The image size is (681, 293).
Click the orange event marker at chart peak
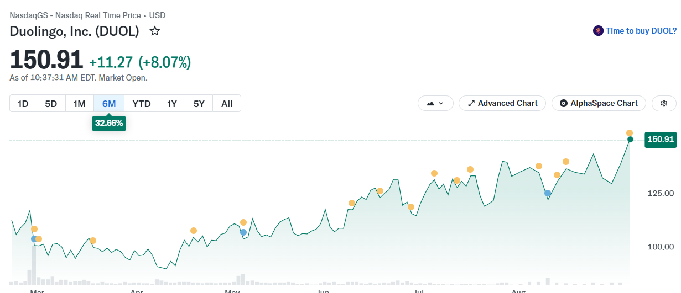pyautogui.click(x=630, y=133)
